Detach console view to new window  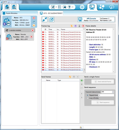pyautogui.click(x=52, y=19)
